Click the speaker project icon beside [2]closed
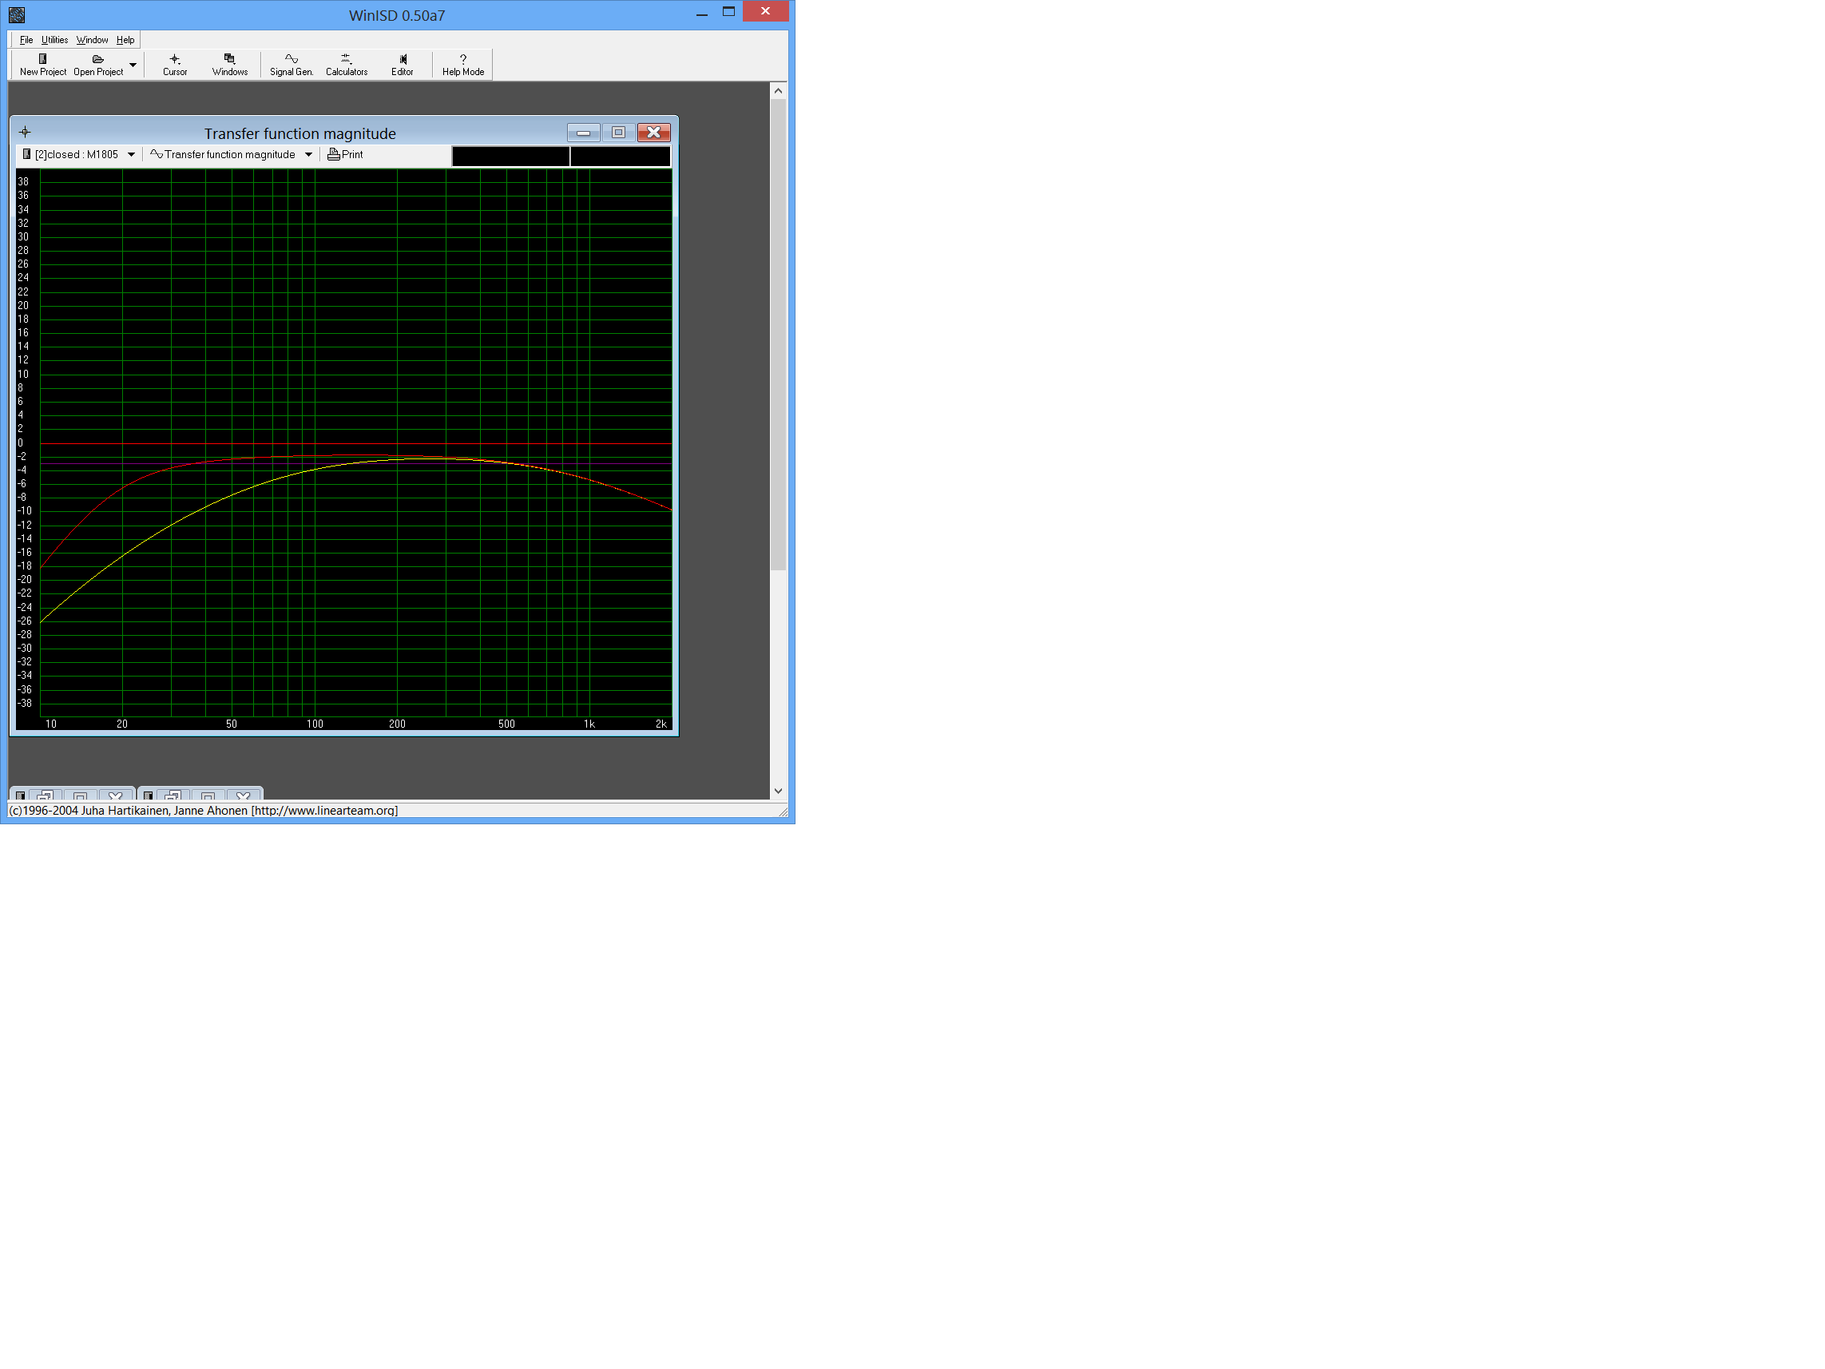Image resolution: width=1825 pixels, height=1369 pixels. point(26,154)
